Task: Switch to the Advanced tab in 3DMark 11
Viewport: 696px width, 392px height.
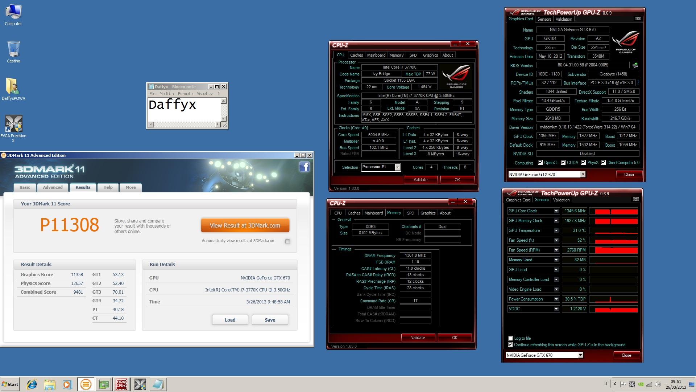Action: coord(53,188)
